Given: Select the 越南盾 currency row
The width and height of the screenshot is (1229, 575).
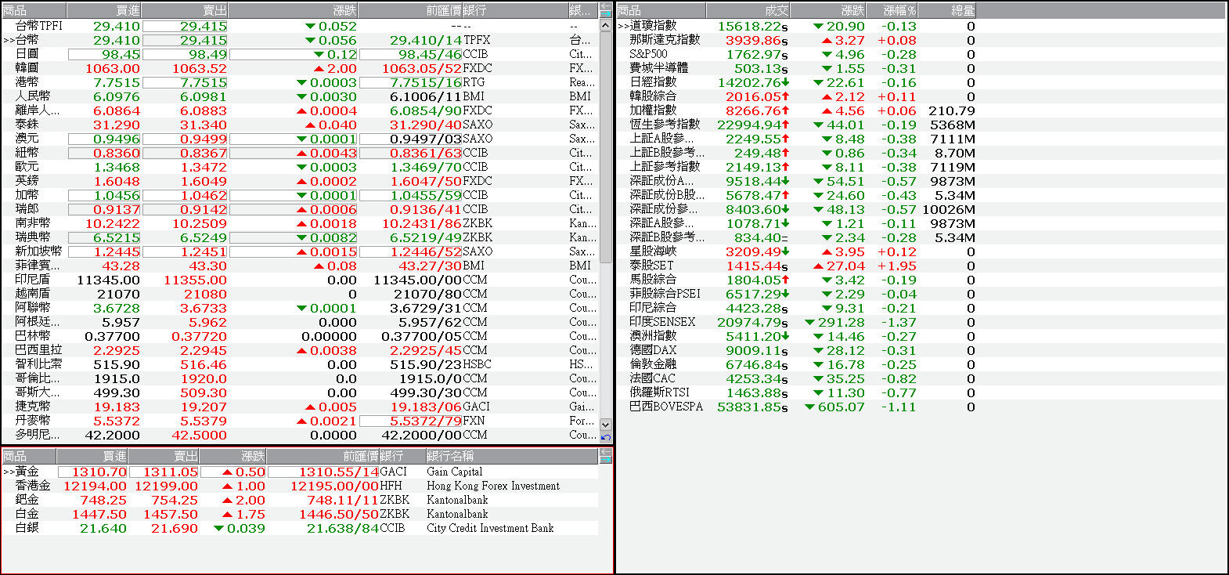Looking at the screenshot, I should point(301,294).
